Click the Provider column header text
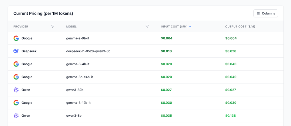The height and width of the screenshot is (126, 291). point(21,27)
